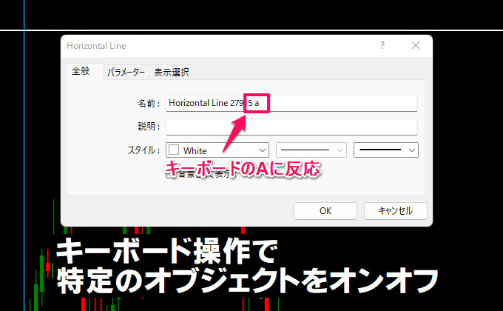This screenshot has width=503, height=311.
Task: Close the Horizontal Line dialog
Action: coord(416,45)
